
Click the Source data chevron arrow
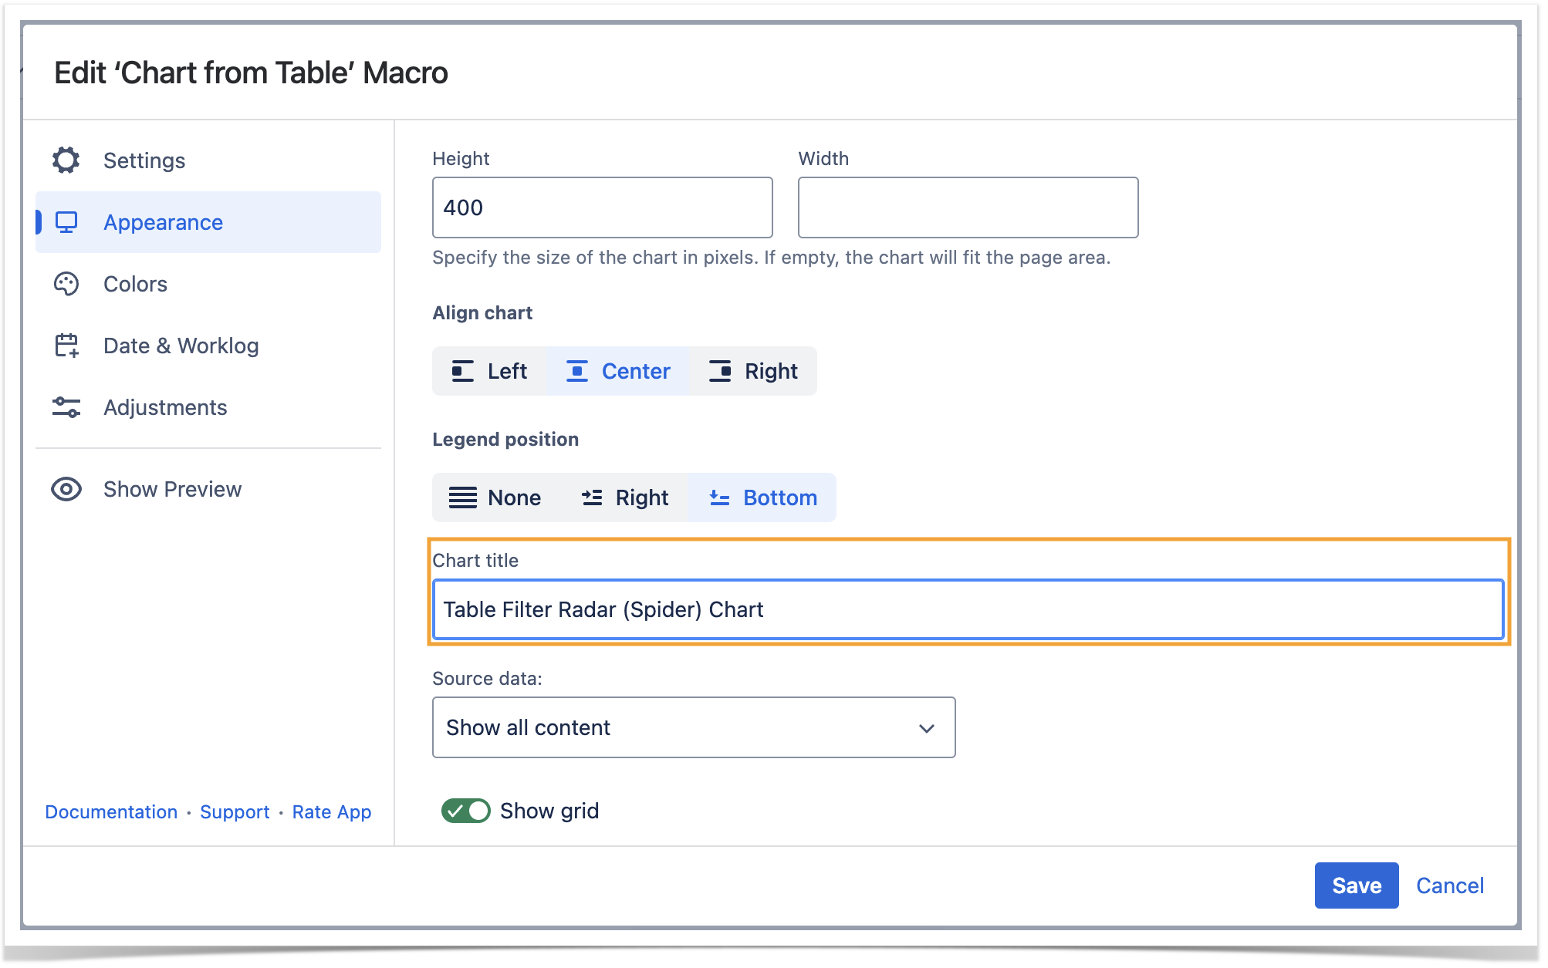(x=926, y=728)
